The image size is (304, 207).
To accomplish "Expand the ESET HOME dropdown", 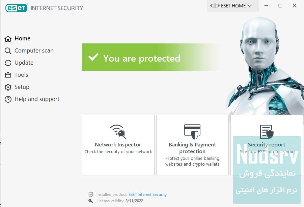I will pyautogui.click(x=231, y=6).
